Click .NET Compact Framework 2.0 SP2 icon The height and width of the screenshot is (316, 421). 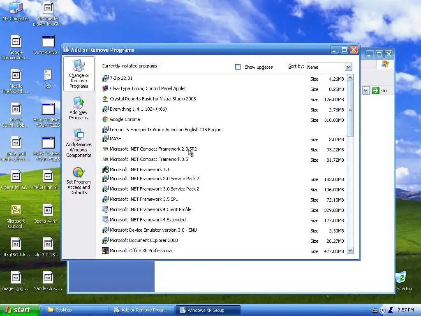[105, 149]
